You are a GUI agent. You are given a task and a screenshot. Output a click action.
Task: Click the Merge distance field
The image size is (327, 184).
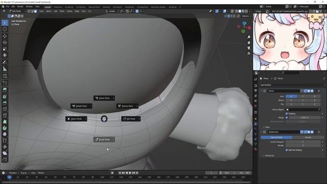[x=305, y=118]
